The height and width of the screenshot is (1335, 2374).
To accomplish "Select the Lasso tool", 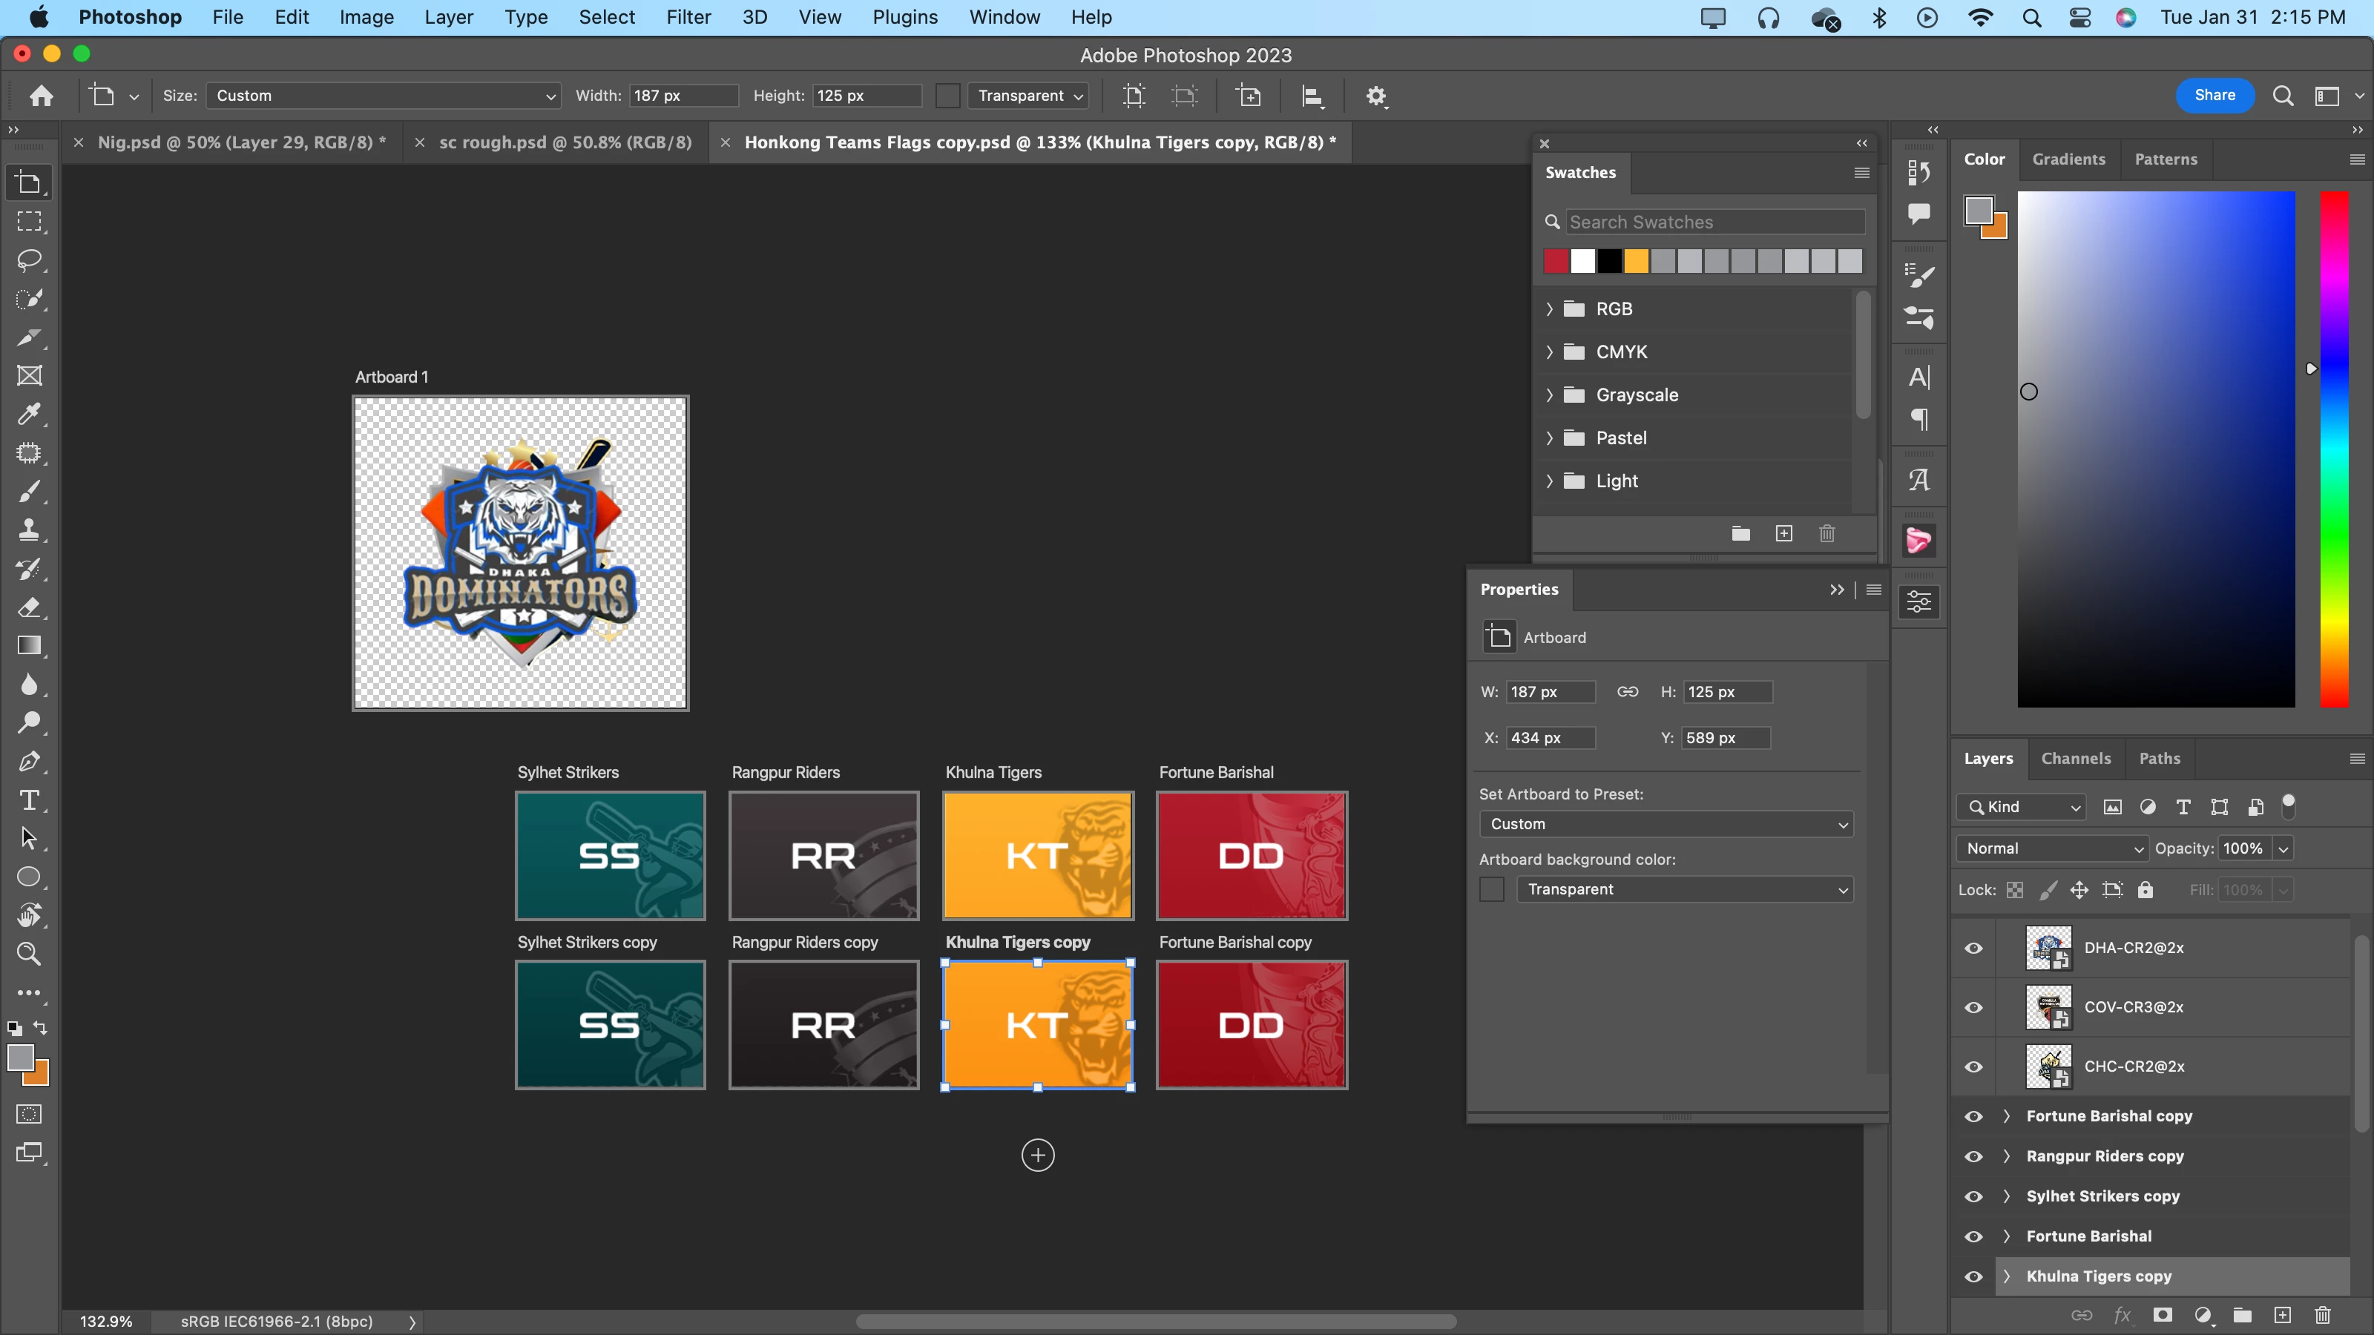I will pos(30,260).
